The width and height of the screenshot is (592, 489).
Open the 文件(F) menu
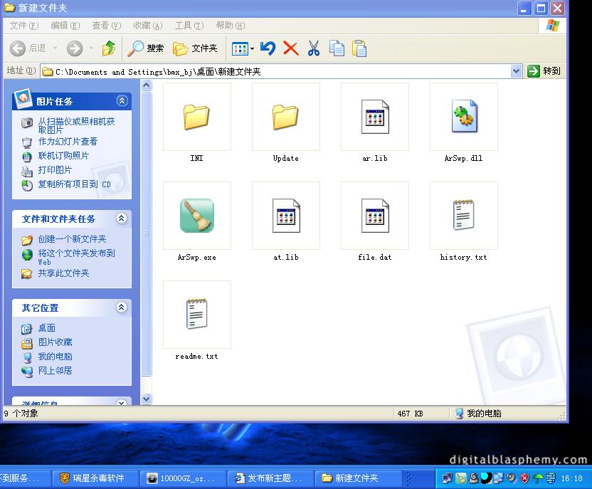[24, 26]
